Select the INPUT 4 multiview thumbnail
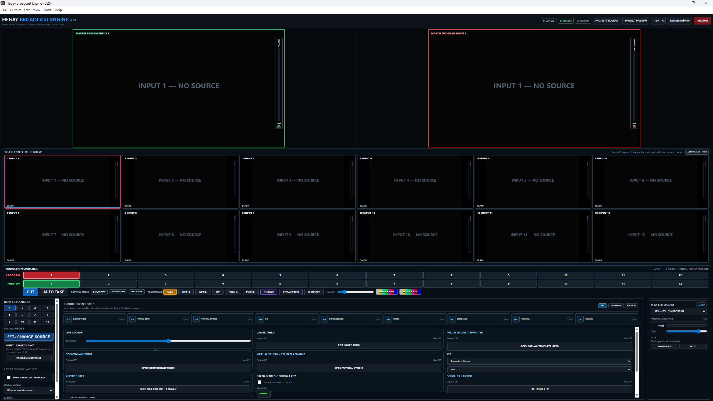This screenshot has width=713, height=401. pos(415,182)
